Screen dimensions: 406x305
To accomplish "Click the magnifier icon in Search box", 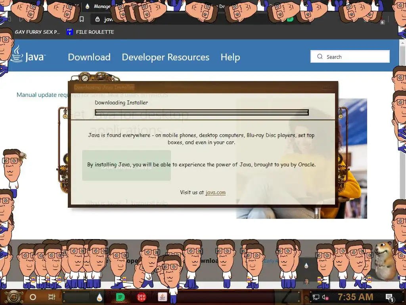I will click(x=320, y=56).
